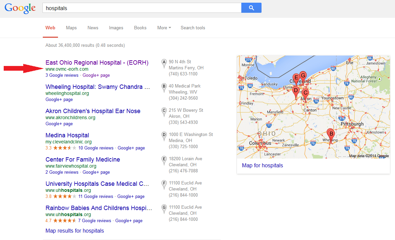This screenshot has height=240, width=395.
Task: Click phone number (740) 633-1100
Action: click(183, 74)
